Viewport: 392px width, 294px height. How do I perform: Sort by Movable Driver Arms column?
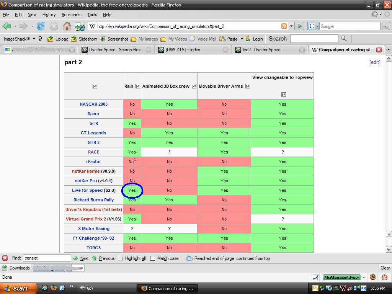(x=248, y=86)
